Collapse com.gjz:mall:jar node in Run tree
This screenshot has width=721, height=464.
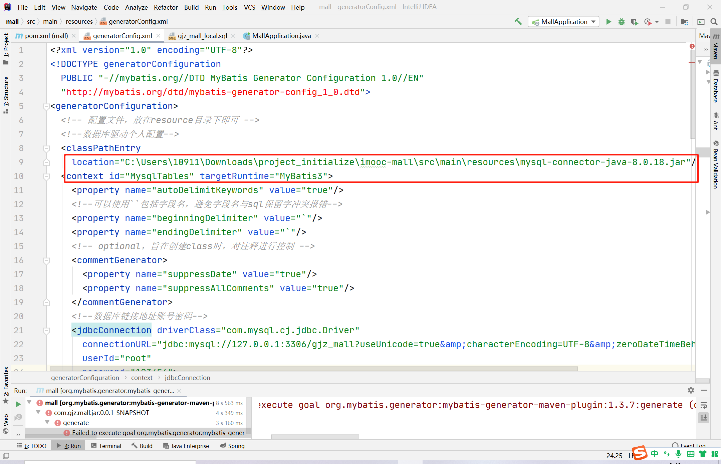click(38, 413)
